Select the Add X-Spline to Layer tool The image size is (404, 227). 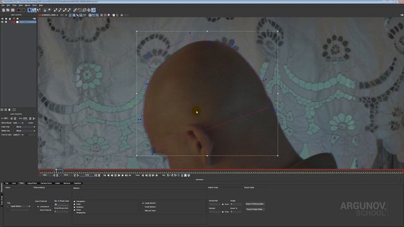pyautogui.click(x=59, y=10)
